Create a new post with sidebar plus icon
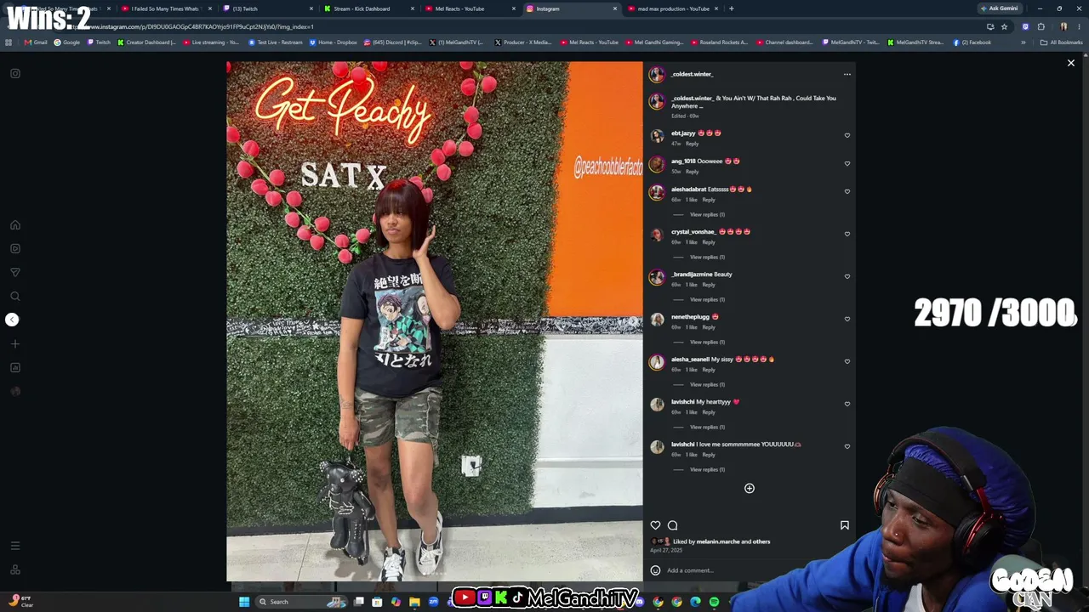1089x612 pixels. [x=15, y=344]
